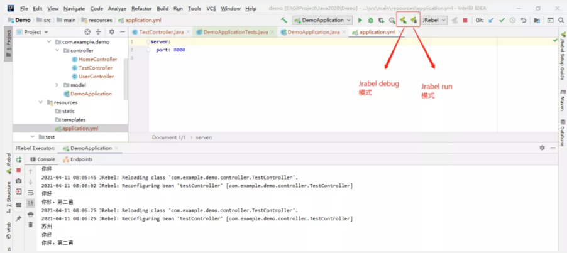Open the JRebel dropdown in toolbar
567x253 pixels.
434,20
